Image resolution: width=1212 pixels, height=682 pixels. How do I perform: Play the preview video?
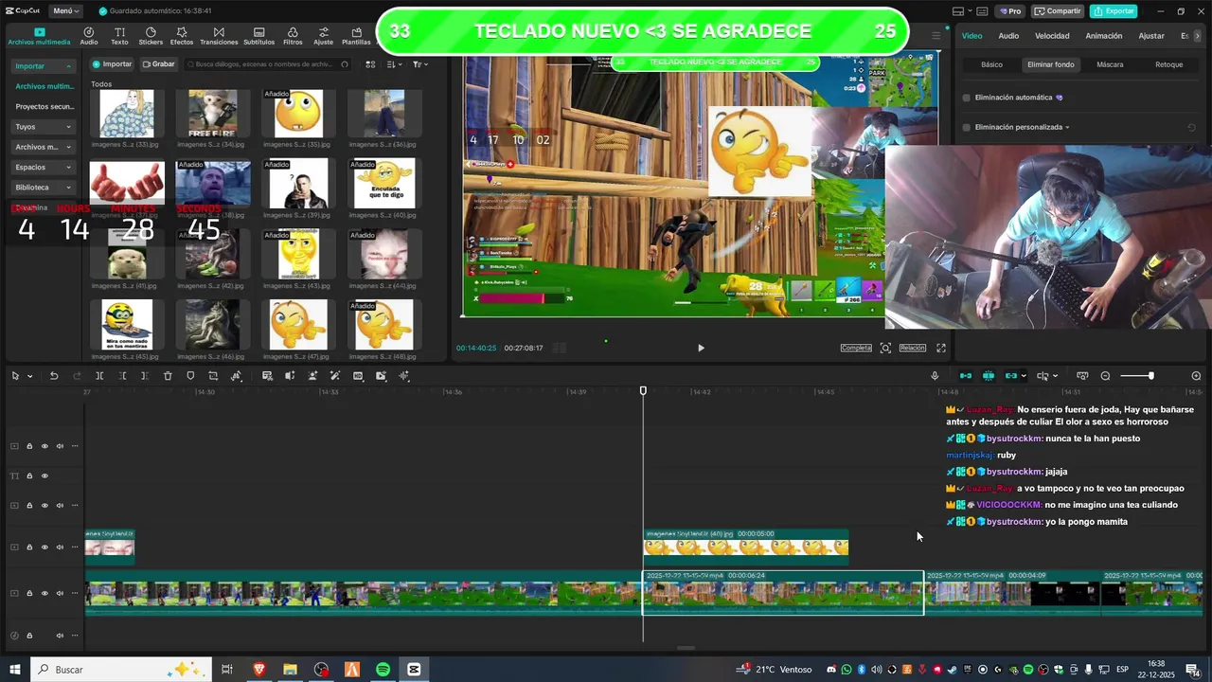click(701, 348)
